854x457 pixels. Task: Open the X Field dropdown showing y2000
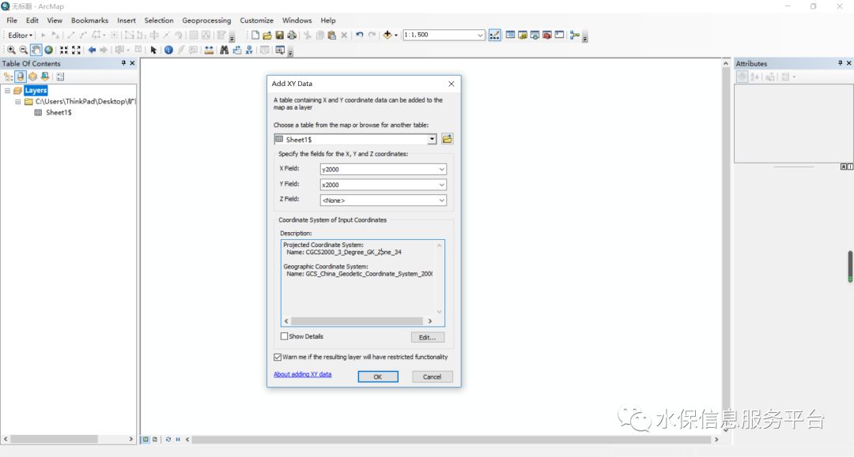pos(441,169)
